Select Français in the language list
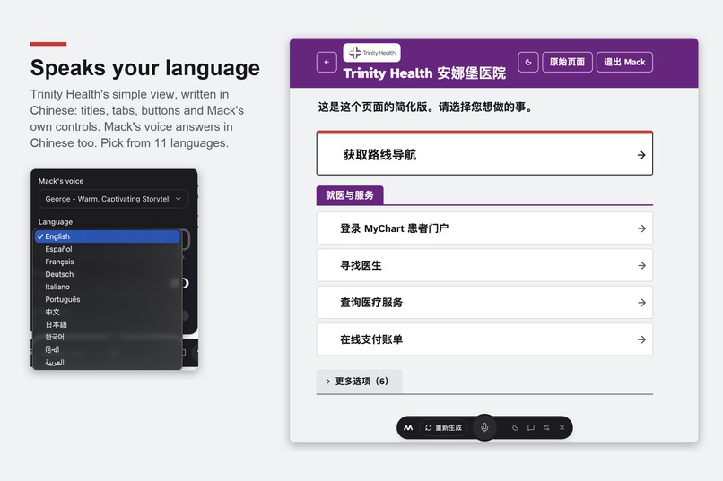Screen dimensions: 723x481 point(108,262)
